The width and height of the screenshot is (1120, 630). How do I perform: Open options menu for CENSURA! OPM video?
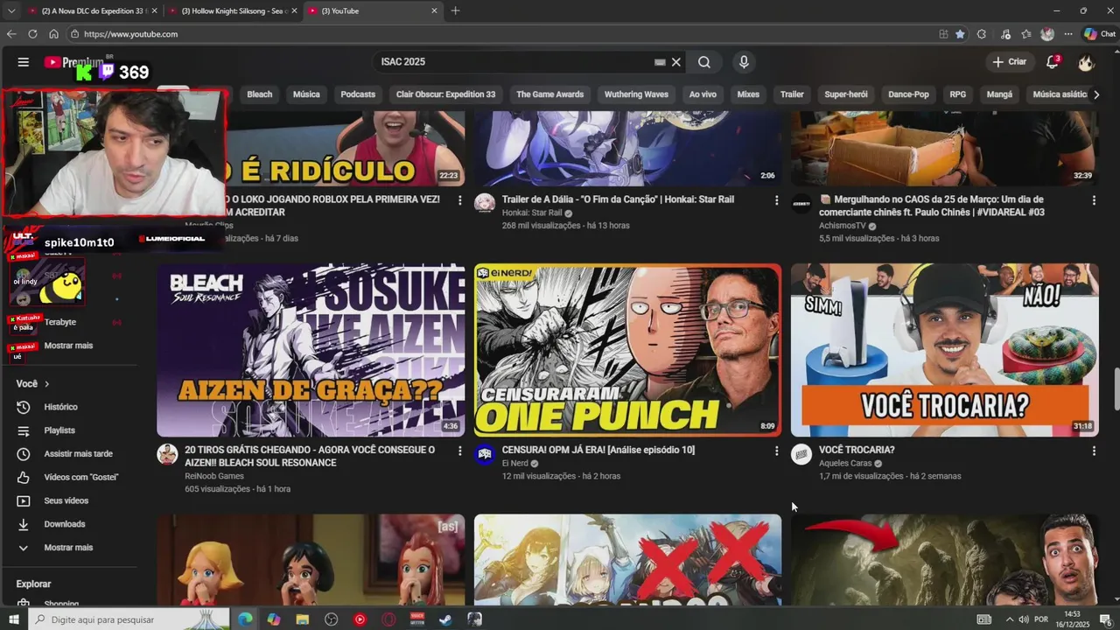pyautogui.click(x=776, y=451)
